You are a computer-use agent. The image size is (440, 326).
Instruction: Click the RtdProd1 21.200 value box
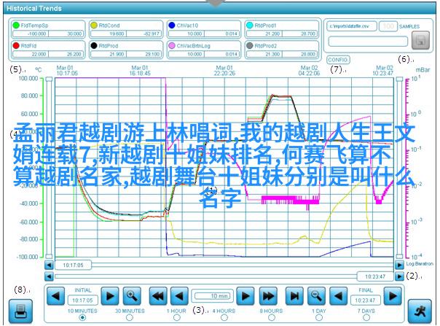pos(264,34)
